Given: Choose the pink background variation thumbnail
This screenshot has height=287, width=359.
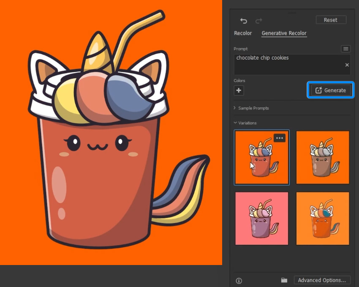Looking at the screenshot, I should [x=262, y=219].
